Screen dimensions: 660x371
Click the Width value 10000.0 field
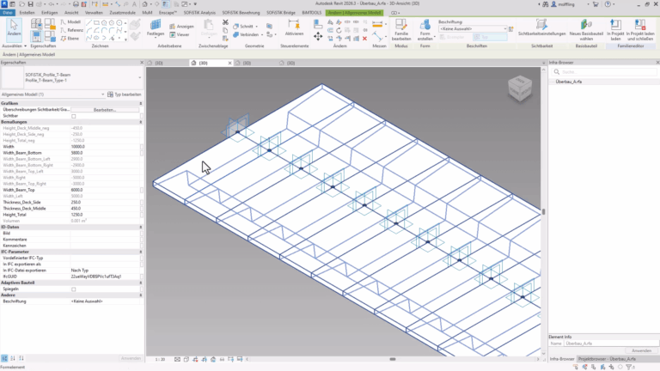pyautogui.click(x=105, y=147)
